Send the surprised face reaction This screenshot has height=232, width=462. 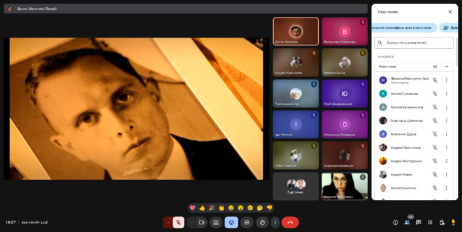pos(241,208)
